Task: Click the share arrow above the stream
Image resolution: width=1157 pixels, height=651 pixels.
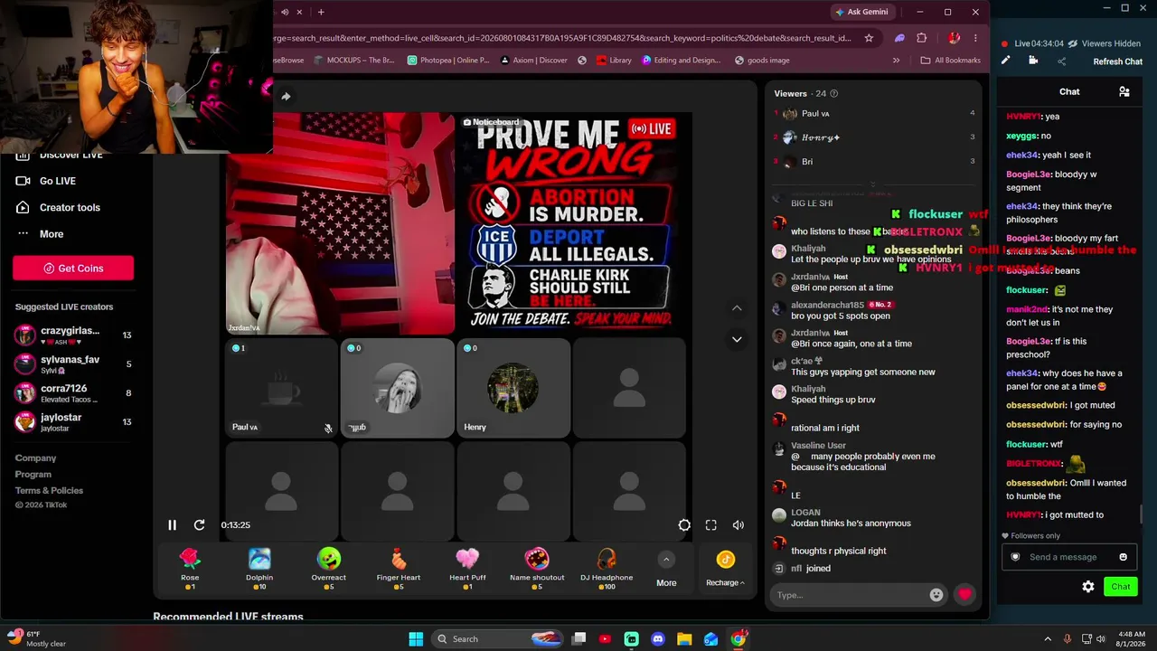Action: pos(286,97)
